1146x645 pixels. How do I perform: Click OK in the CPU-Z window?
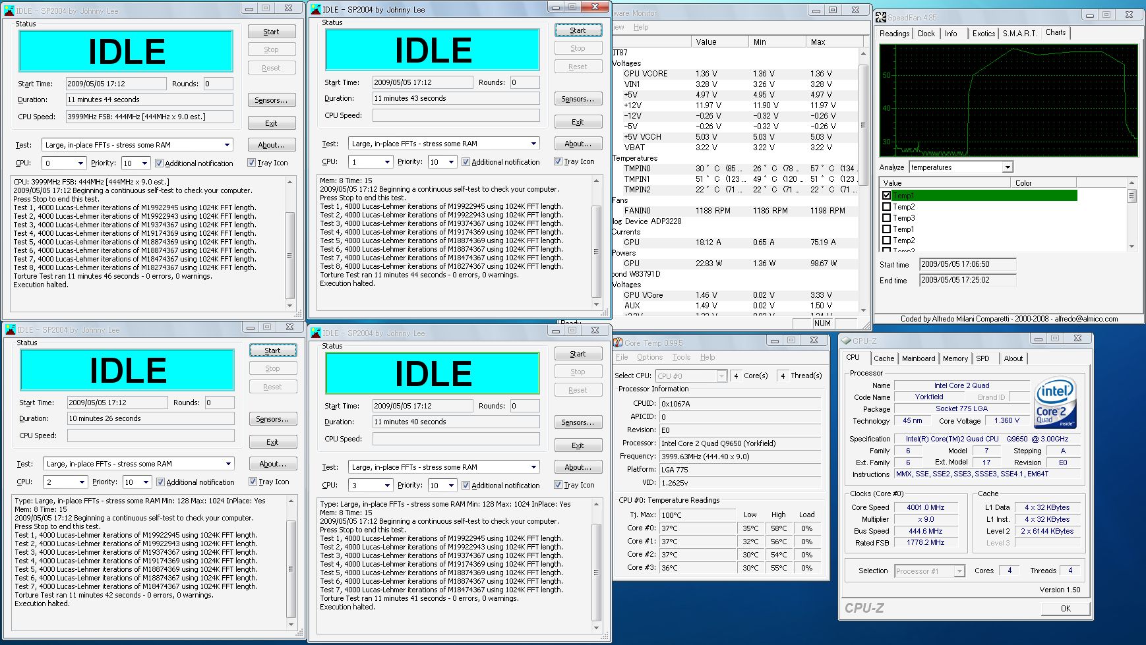[x=1066, y=608]
